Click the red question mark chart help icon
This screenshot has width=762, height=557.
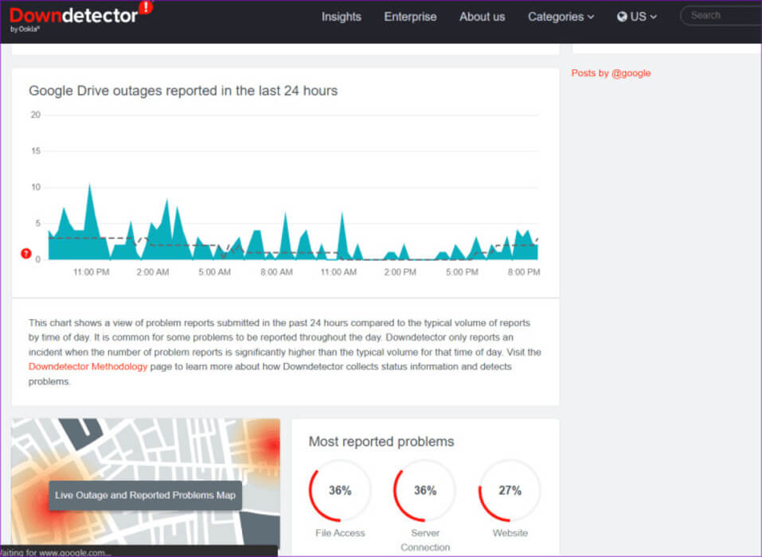coord(26,254)
